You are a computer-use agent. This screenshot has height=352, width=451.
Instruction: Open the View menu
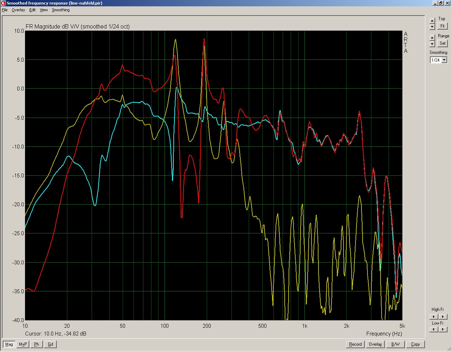pos(44,10)
